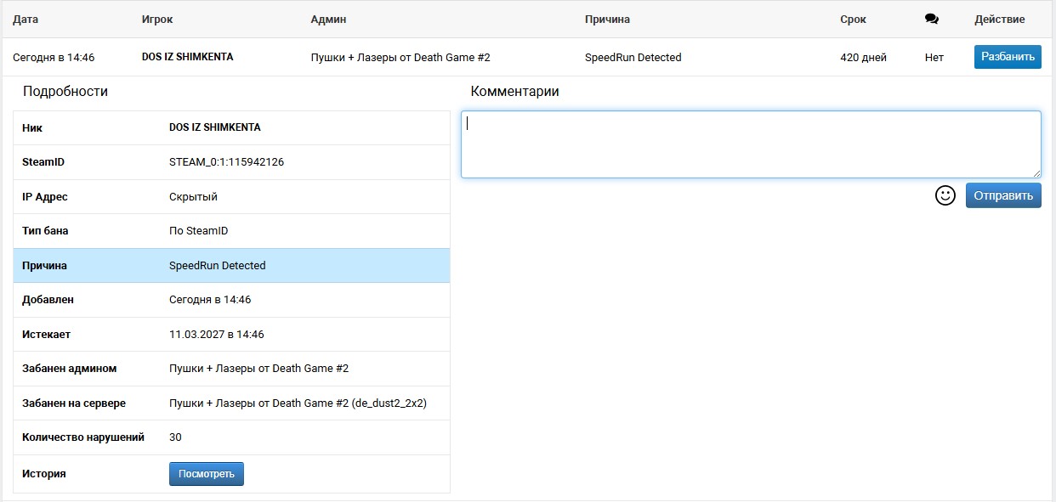The height and width of the screenshot is (502, 1056).
Task: Open ban history via Посмотреть
Action: click(206, 474)
